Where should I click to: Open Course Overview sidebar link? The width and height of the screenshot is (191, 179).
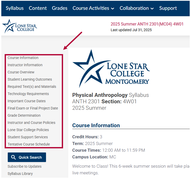coord(21,72)
